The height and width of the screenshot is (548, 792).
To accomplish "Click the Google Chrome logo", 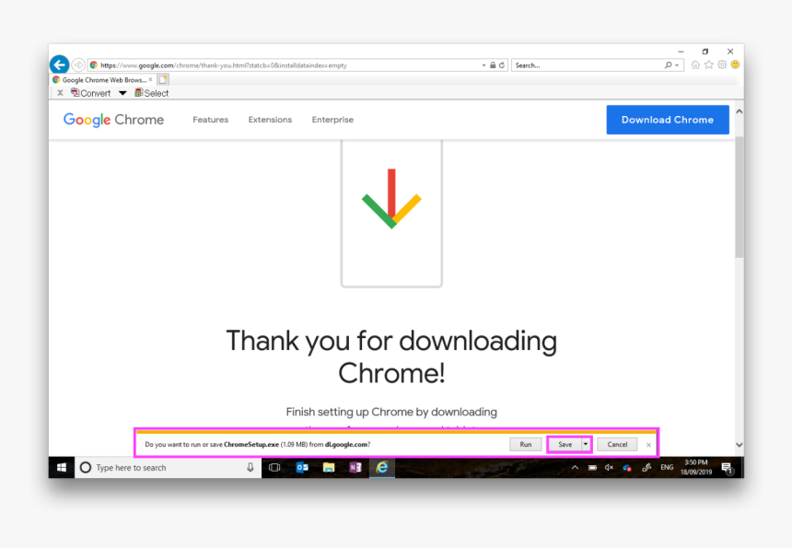I will (x=113, y=120).
